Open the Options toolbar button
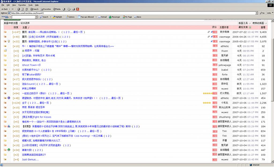 70,17
